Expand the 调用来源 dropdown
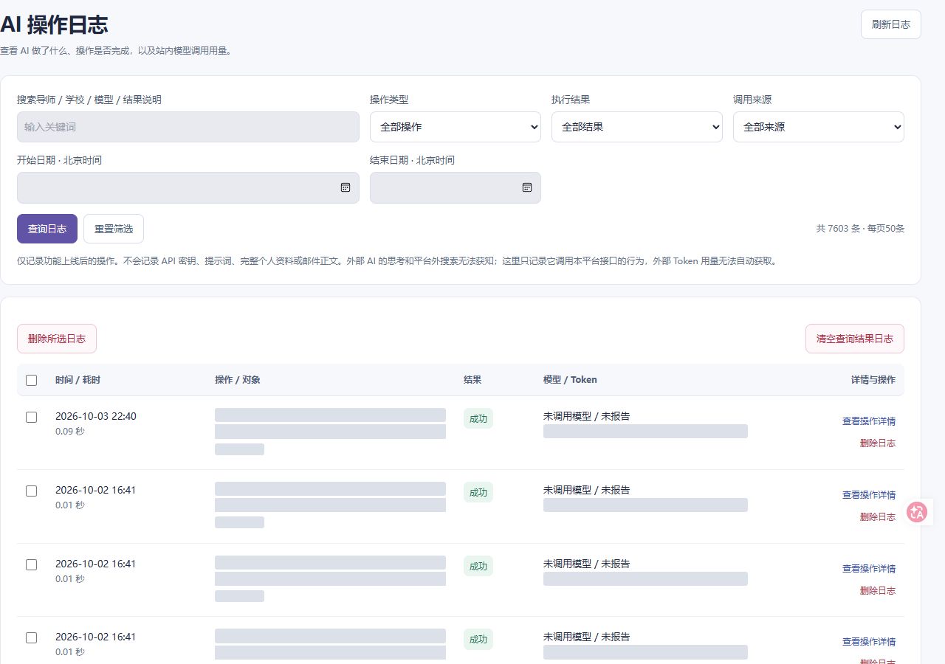 819,127
